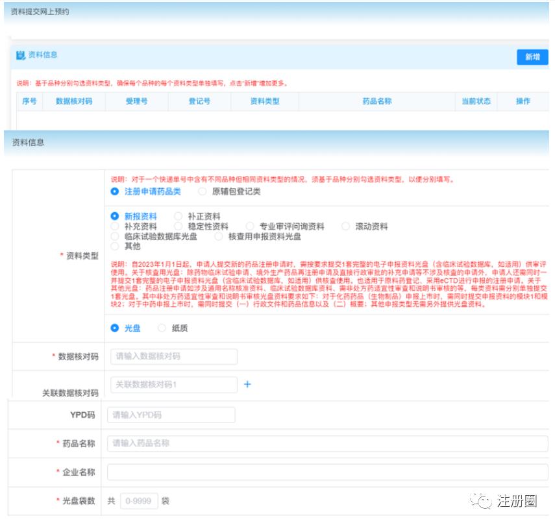The width and height of the screenshot is (555, 525).
Task: Select the 核查用申报资料光盘 option
Action: [x=217, y=236]
